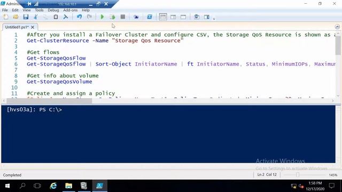The height and width of the screenshot is (192, 342).
Task: Adjust the zoom slider in status bar
Action: click(x=298, y=174)
